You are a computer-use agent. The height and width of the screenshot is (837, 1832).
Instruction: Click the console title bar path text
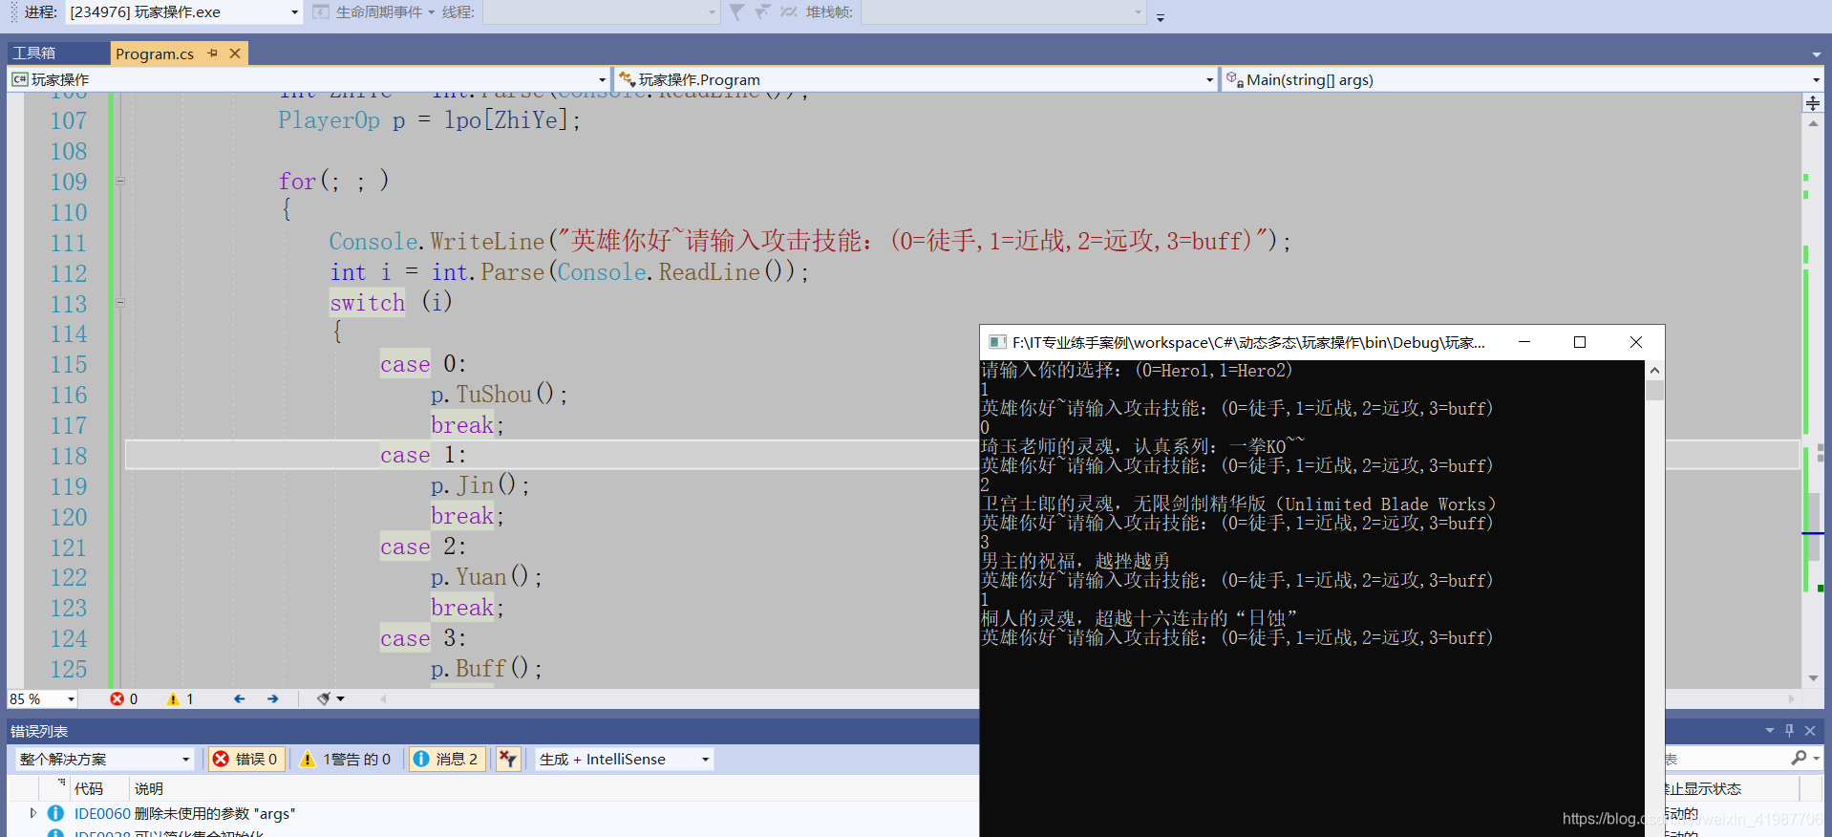pos(1248,342)
